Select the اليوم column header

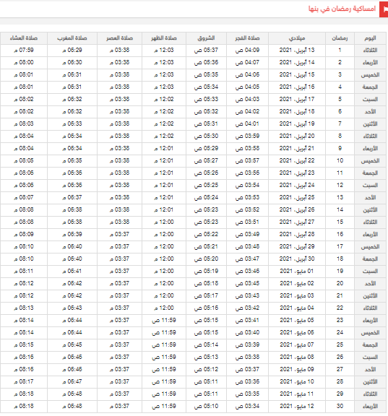370,38
